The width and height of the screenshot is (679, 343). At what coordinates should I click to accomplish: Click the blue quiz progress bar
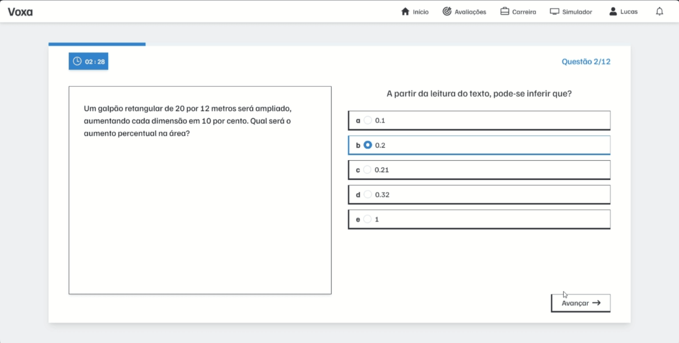pyautogui.click(x=97, y=44)
